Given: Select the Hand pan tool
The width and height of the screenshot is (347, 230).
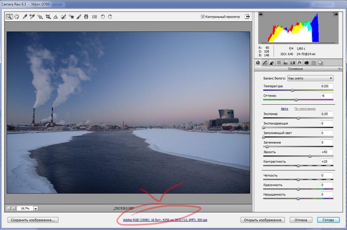Looking at the screenshot, I should click(x=17, y=17).
